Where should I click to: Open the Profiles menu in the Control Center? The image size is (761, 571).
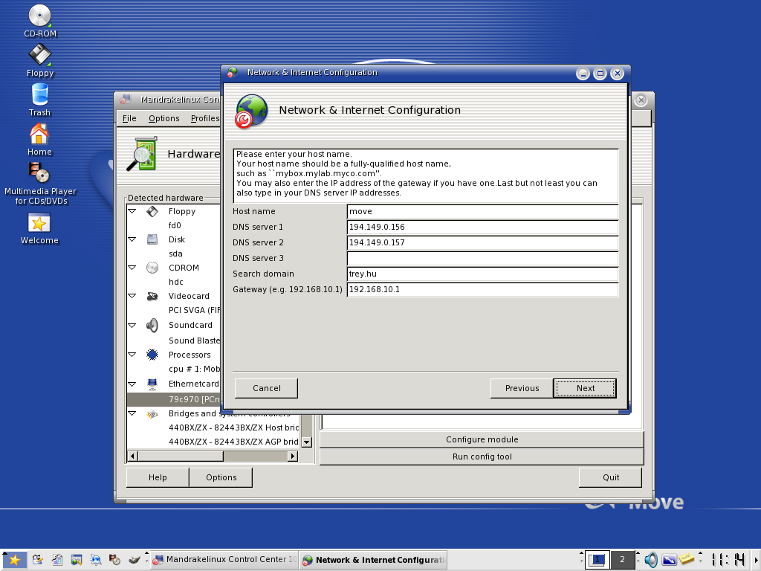(205, 118)
